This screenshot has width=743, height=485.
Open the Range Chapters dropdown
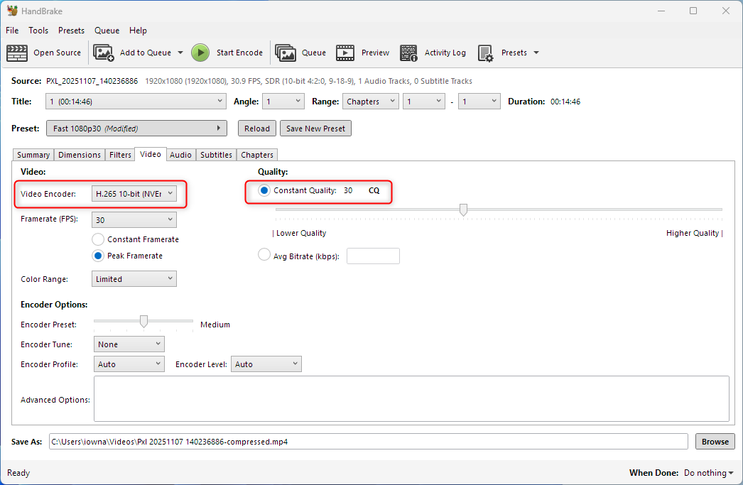point(371,102)
